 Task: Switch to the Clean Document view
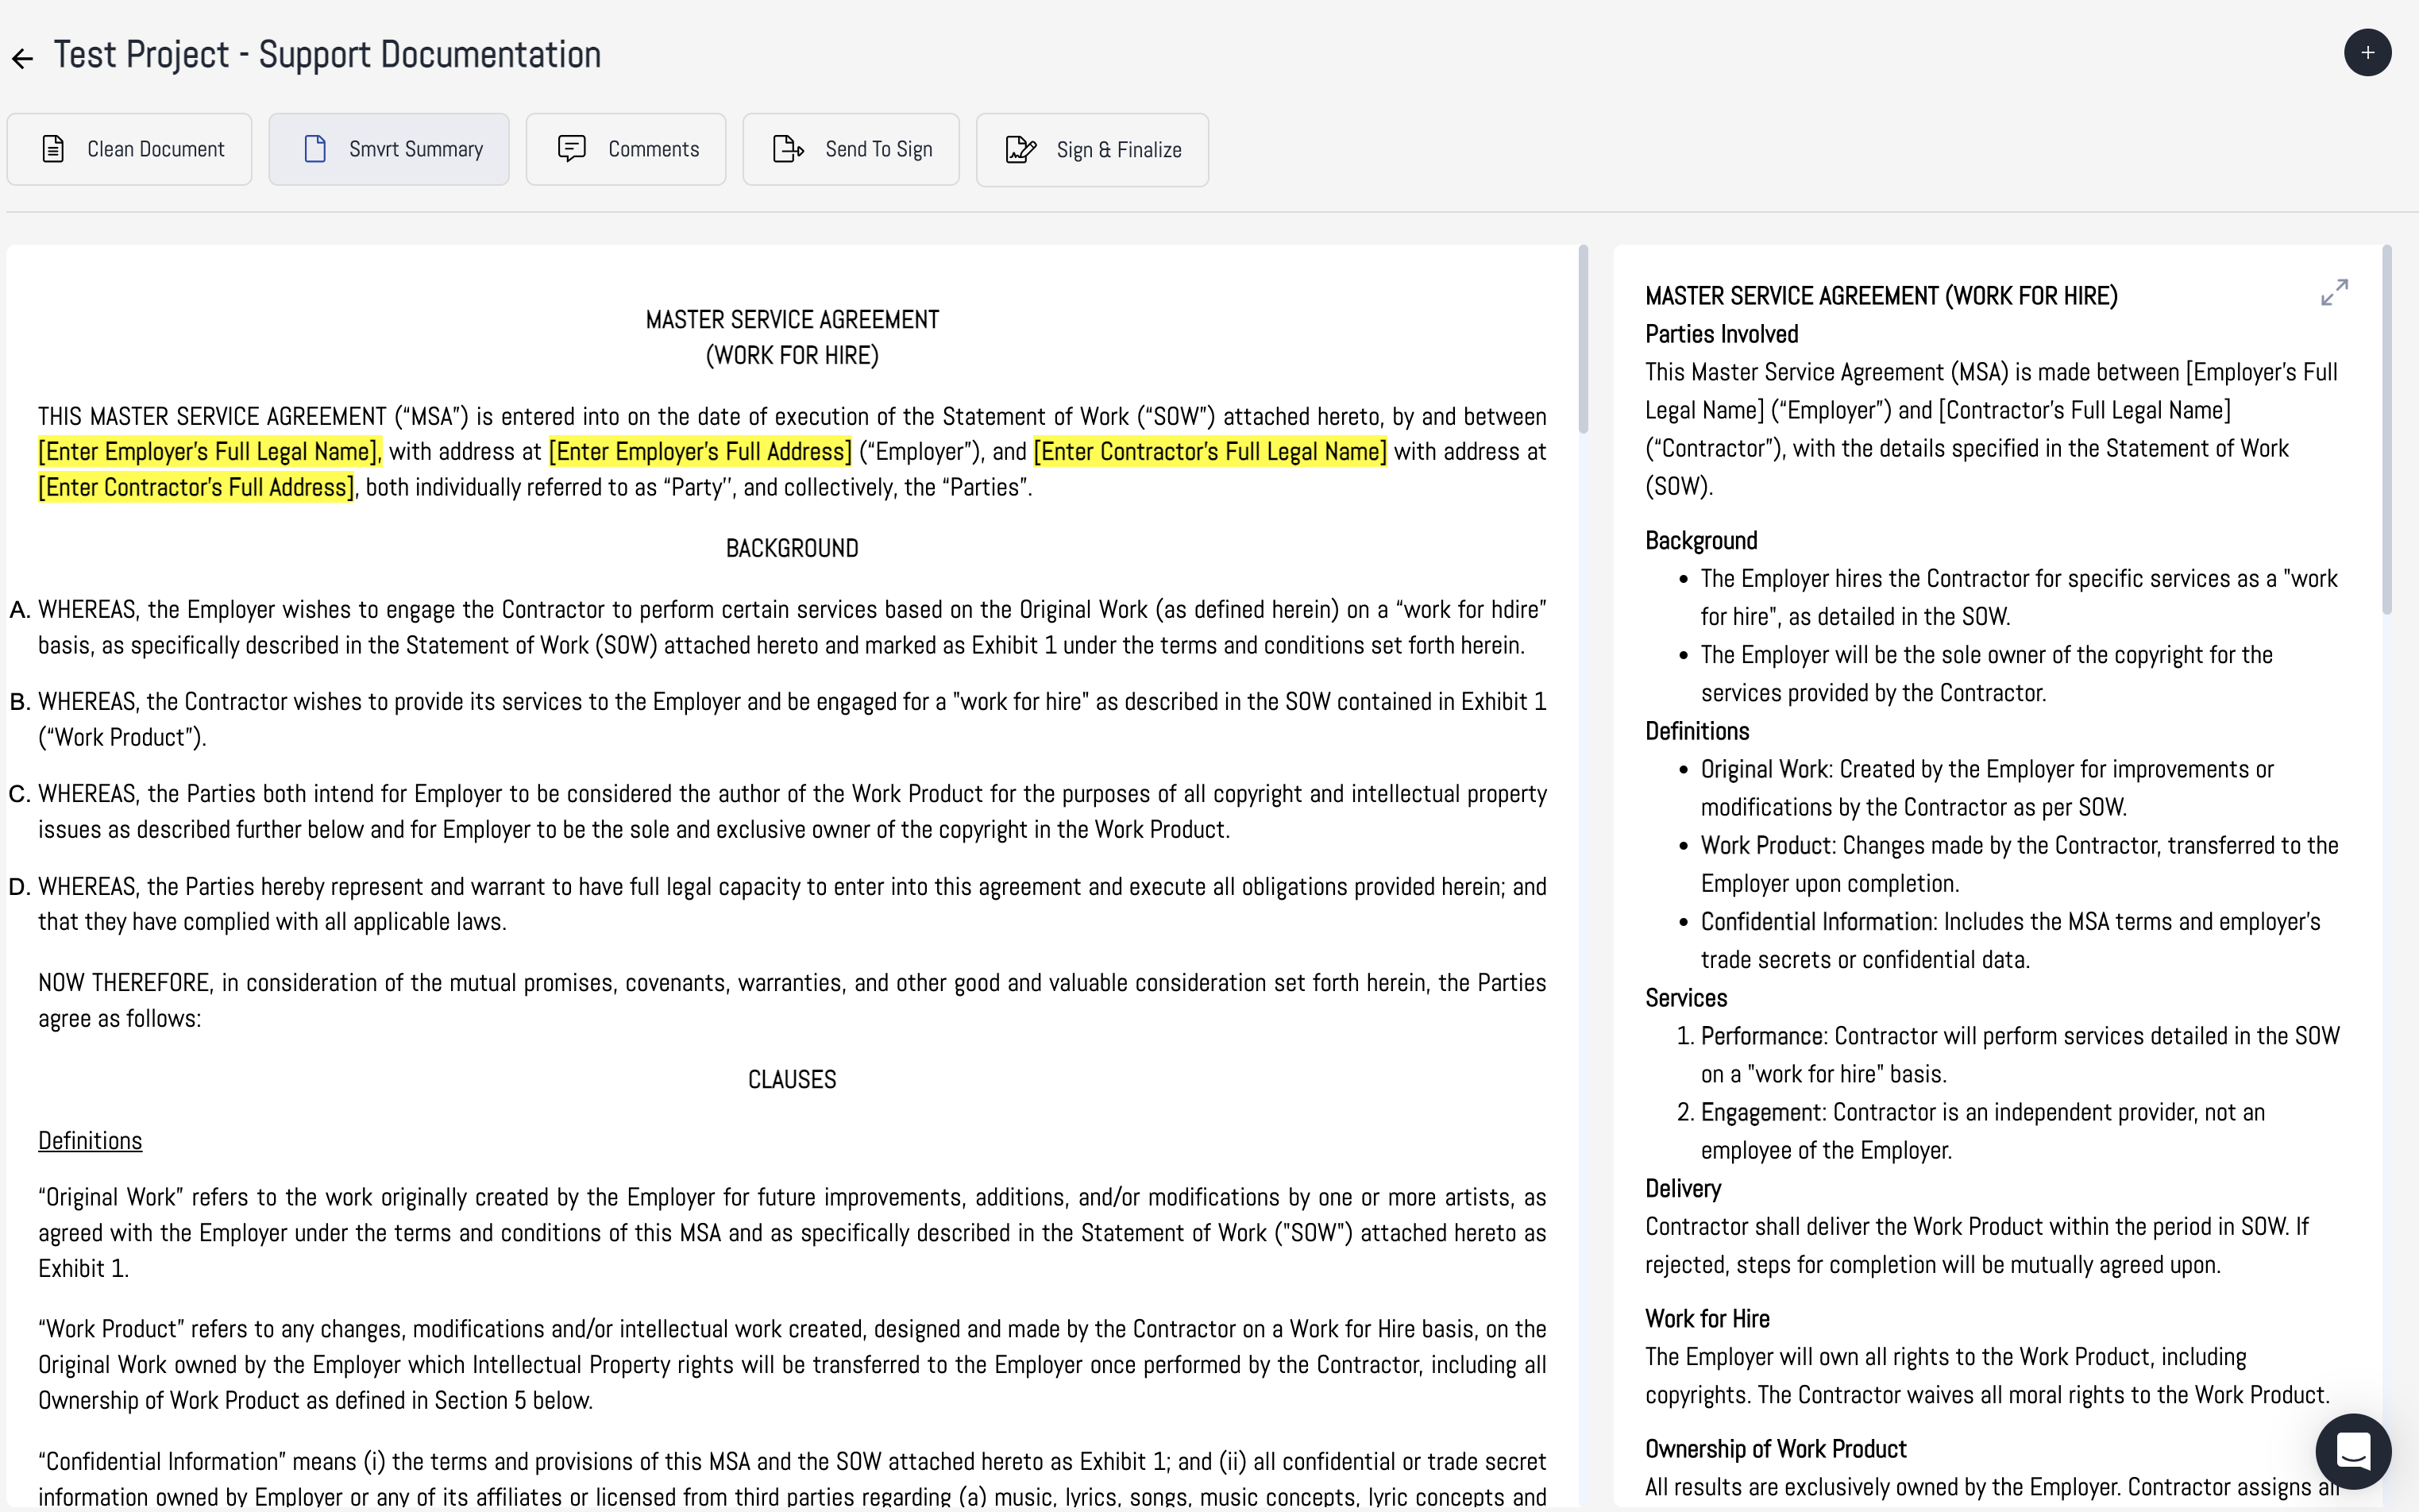coord(130,149)
